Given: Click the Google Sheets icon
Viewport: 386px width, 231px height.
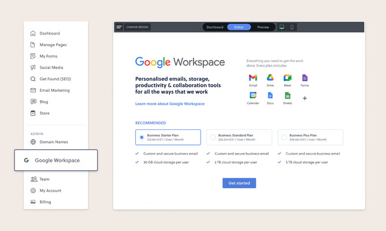Looking at the screenshot, I should (x=287, y=95).
